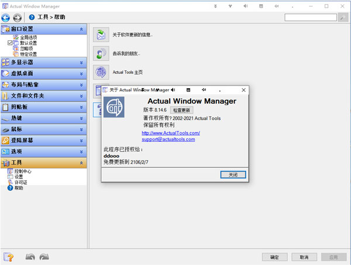Open the 热键 section header
This screenshot has width=351, height=265.
(x=44, y=118)
